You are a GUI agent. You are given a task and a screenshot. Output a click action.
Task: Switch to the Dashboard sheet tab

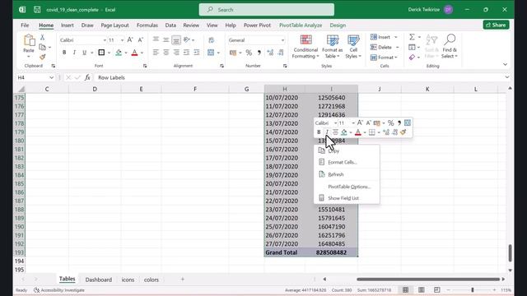pos(99,280)
